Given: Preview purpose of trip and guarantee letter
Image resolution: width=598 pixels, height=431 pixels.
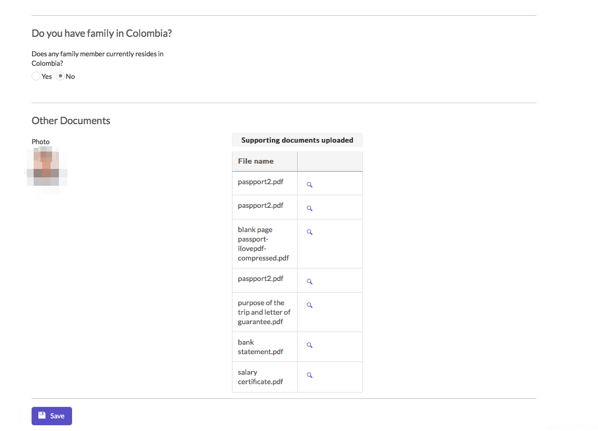Looking at the screenshot, I should click(x=310, y=305).
